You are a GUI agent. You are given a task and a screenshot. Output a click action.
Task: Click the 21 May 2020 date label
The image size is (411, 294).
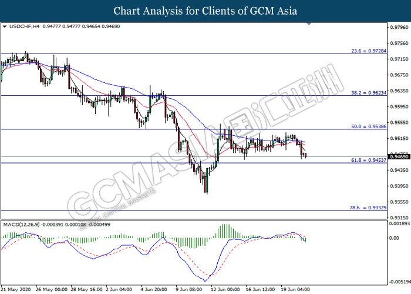coord(16,289)
